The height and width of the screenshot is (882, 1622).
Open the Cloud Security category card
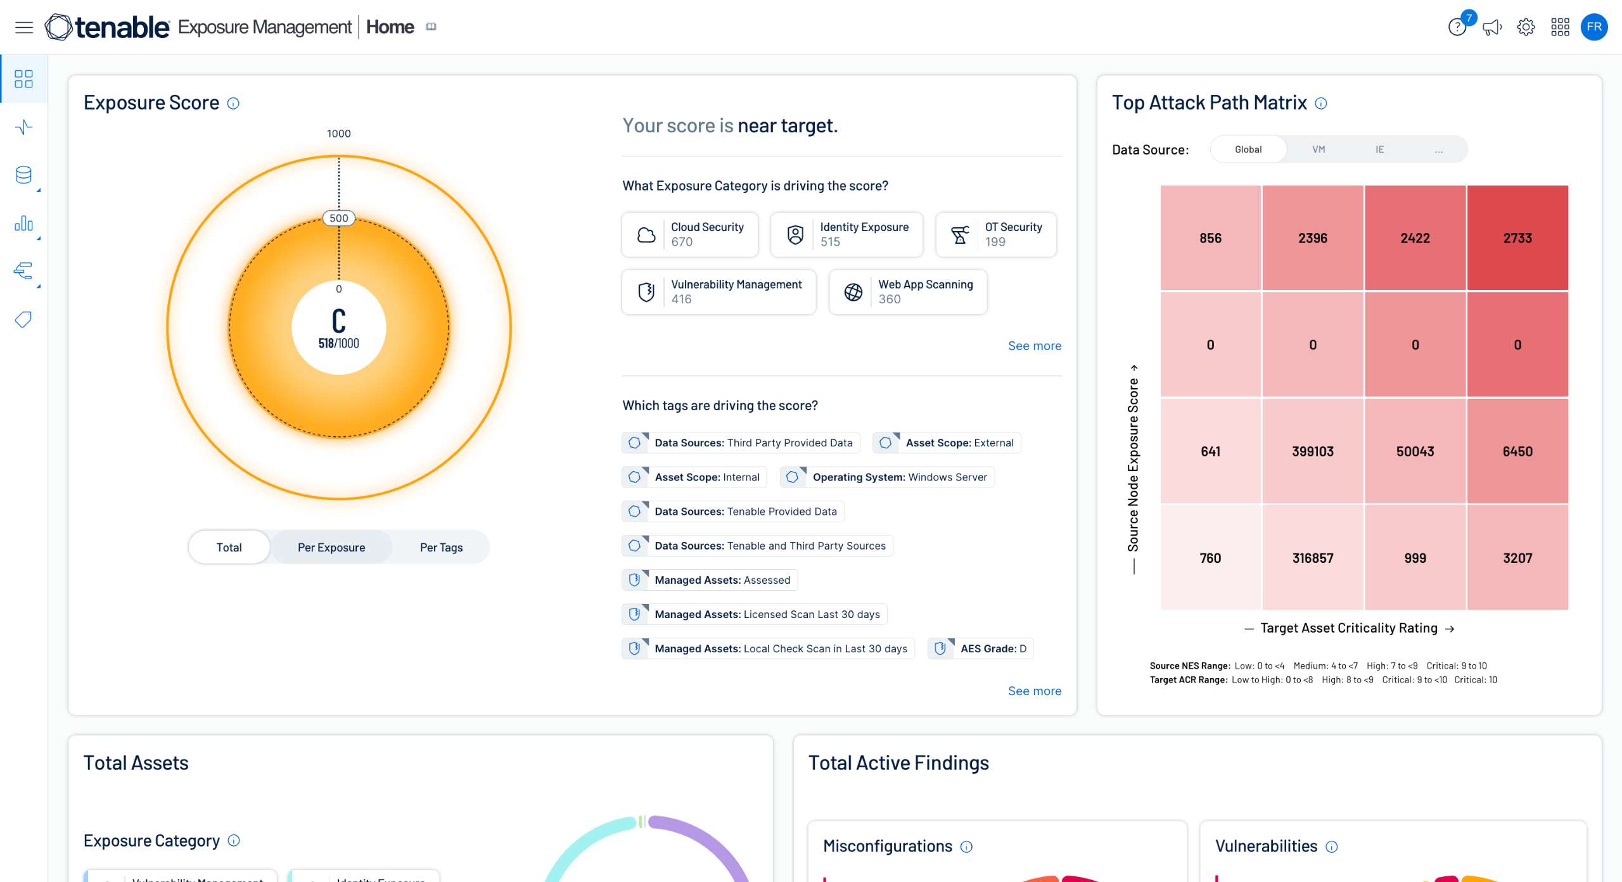point(690,234)
